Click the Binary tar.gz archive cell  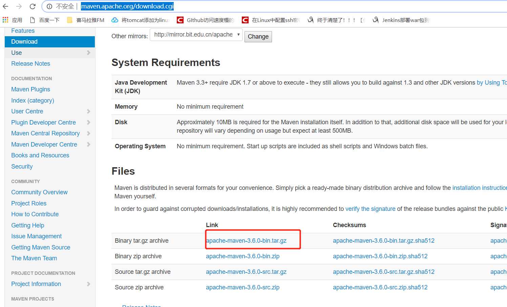[142, 241]
